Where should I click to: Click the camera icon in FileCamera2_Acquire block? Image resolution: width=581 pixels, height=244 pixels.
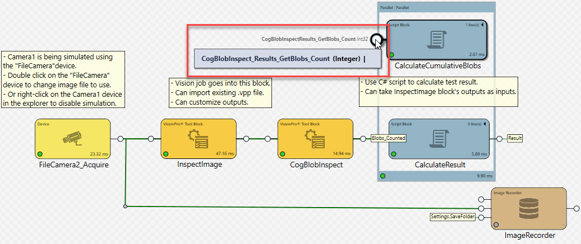(72, 138)
